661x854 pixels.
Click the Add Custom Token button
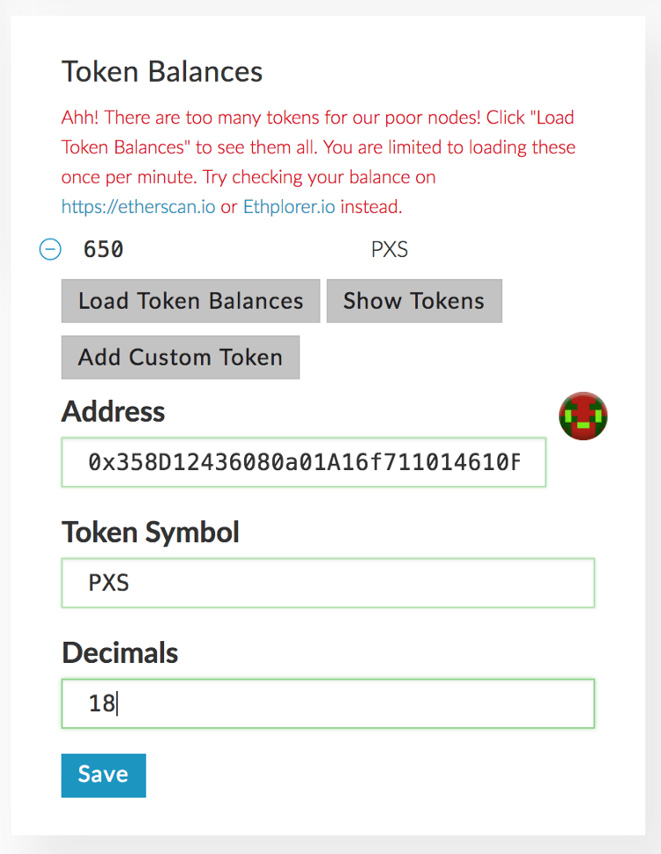pyautogui.click(x=180, y=357)
